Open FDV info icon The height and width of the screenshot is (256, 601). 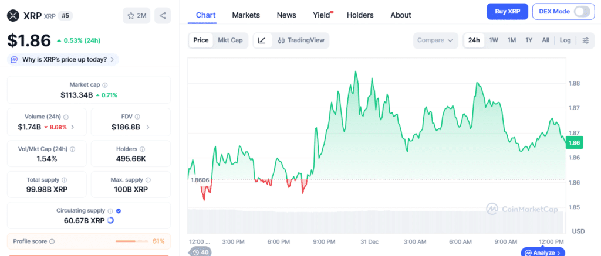(137, 117)
